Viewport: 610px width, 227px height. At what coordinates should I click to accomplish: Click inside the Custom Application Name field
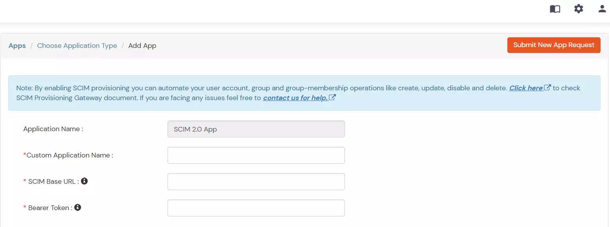click(256, 155)
